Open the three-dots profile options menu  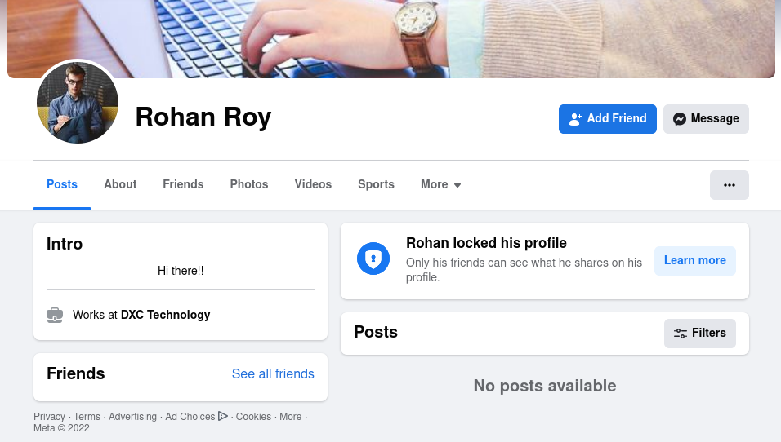730,185
